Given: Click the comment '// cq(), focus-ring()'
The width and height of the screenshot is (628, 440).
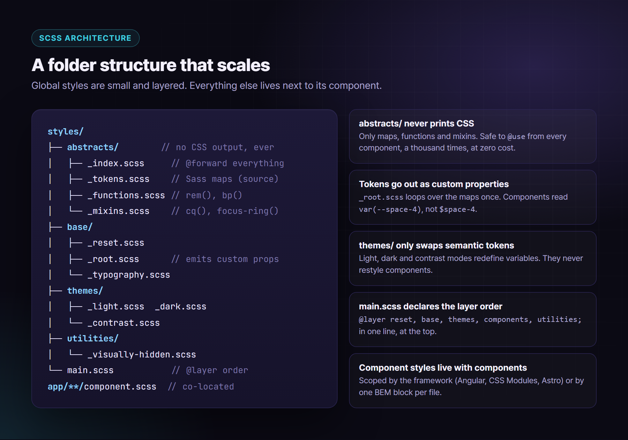Looking at the screenshot, I should [x=225, y=211].
